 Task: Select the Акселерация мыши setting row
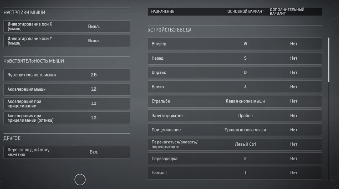point(67,89)
